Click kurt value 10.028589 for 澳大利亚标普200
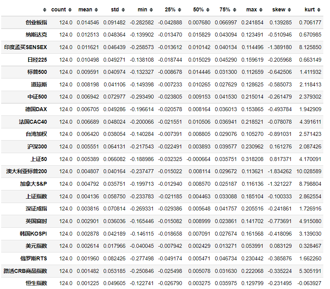The image size is (330, 289). [309, 172]
